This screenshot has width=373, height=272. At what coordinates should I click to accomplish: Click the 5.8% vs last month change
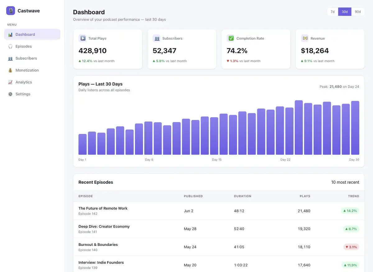click(170, 61)
